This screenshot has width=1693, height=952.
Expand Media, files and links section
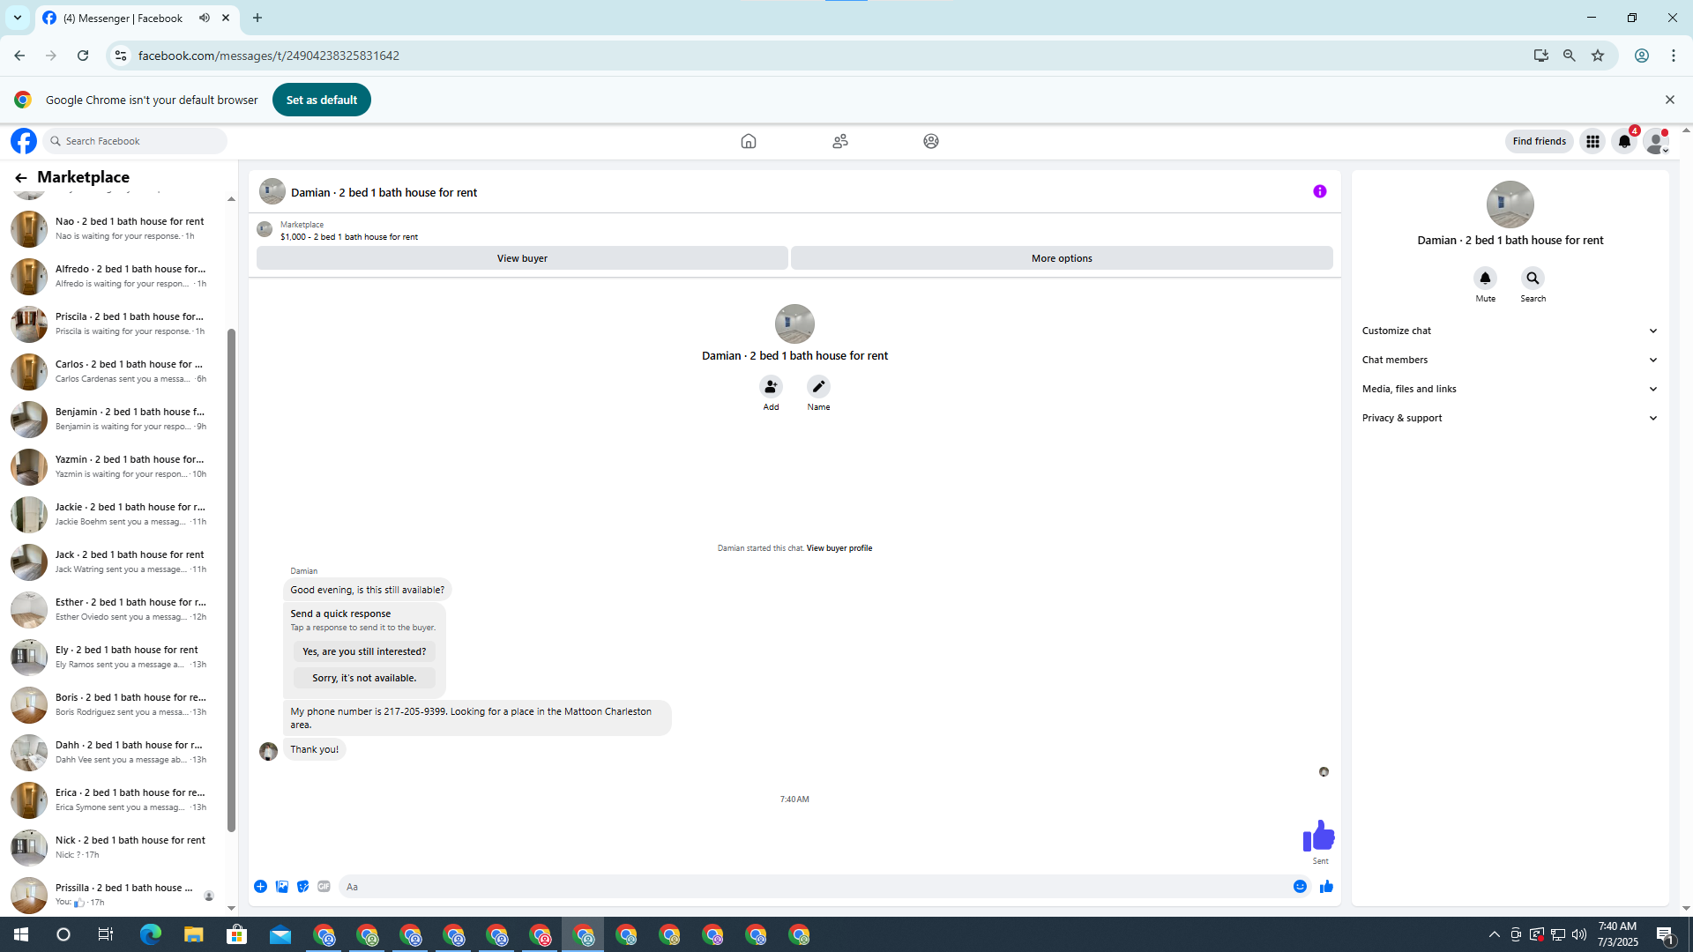click(x=1510, y=389)
